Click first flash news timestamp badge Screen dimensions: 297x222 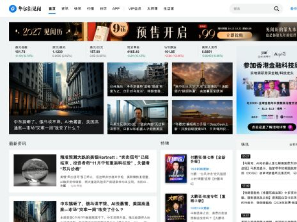point(246,156)
